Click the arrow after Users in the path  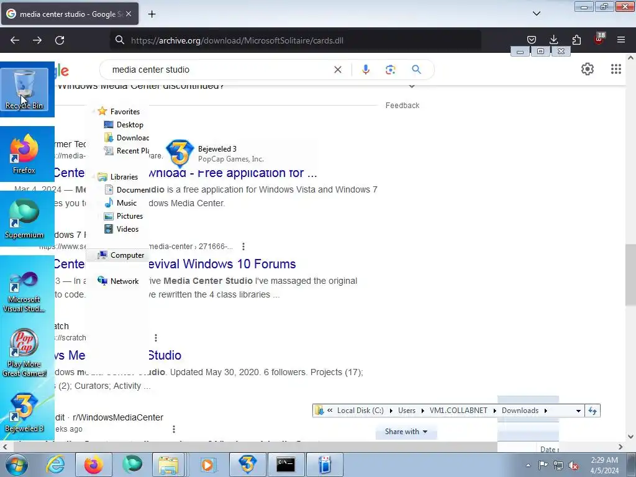click(422, 411)
